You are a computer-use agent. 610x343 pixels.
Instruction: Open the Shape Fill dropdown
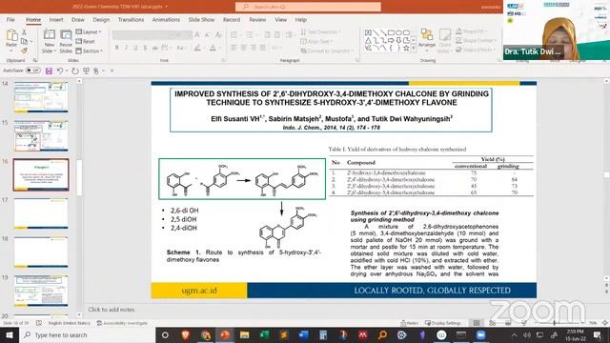click(472, 31)
